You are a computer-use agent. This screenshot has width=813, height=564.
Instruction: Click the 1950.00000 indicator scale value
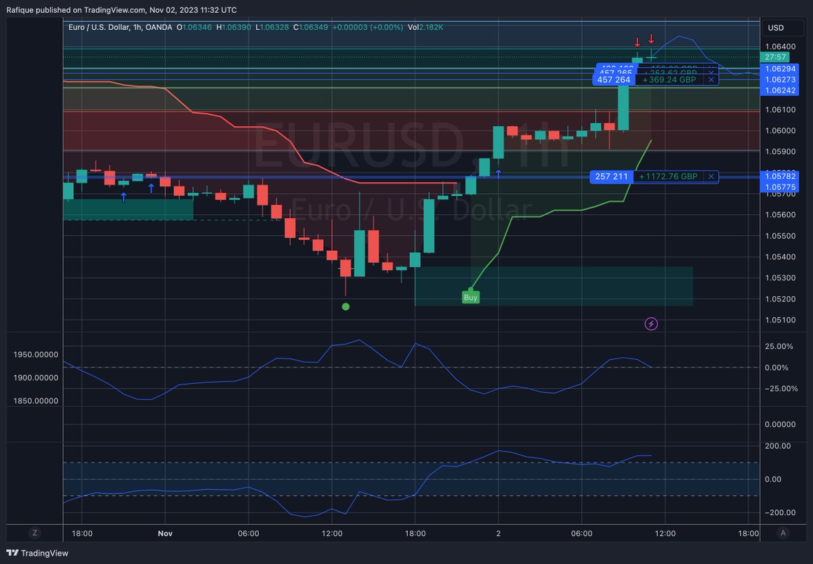pyautogui.click(x=36, y=355)
